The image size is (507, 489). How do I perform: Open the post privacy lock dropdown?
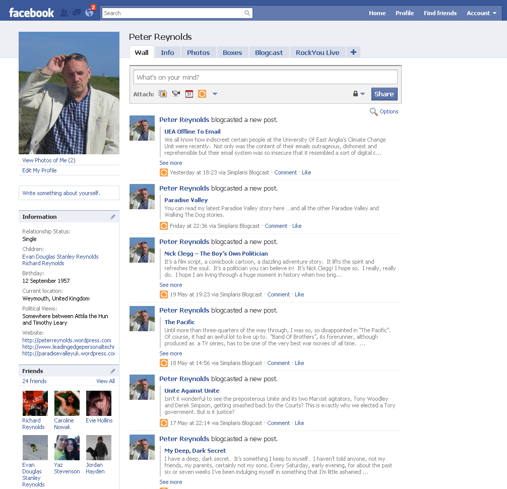(358, 94)
